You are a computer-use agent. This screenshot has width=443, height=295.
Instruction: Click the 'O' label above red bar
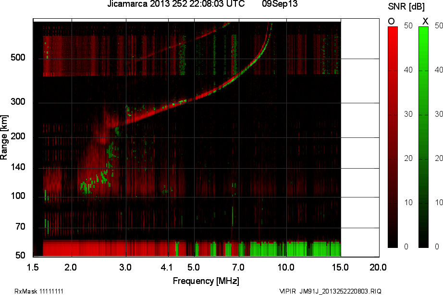(x=391, y=21)
